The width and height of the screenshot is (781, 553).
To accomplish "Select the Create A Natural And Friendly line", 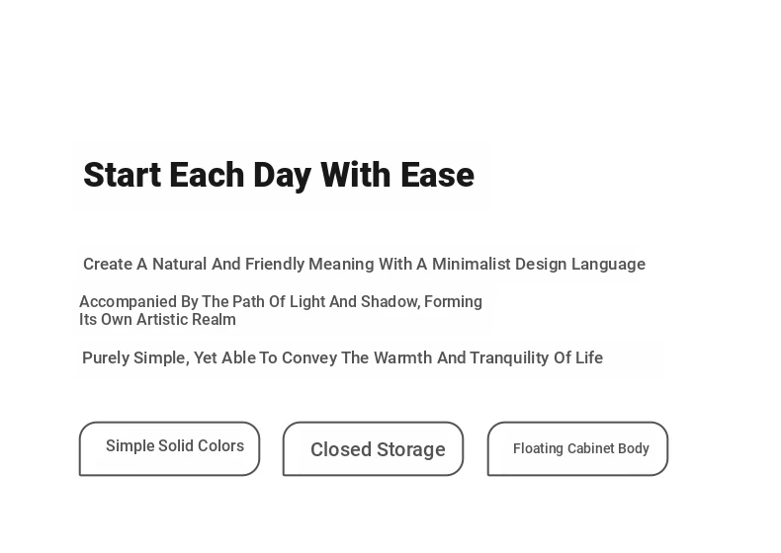I will [364, 264].
